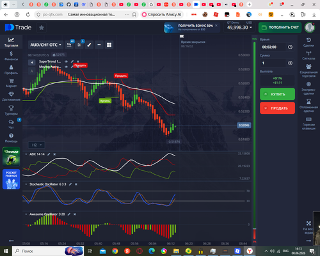Click the minus chart toolbar button
320x256 pixels.
(x=99, y=45)
